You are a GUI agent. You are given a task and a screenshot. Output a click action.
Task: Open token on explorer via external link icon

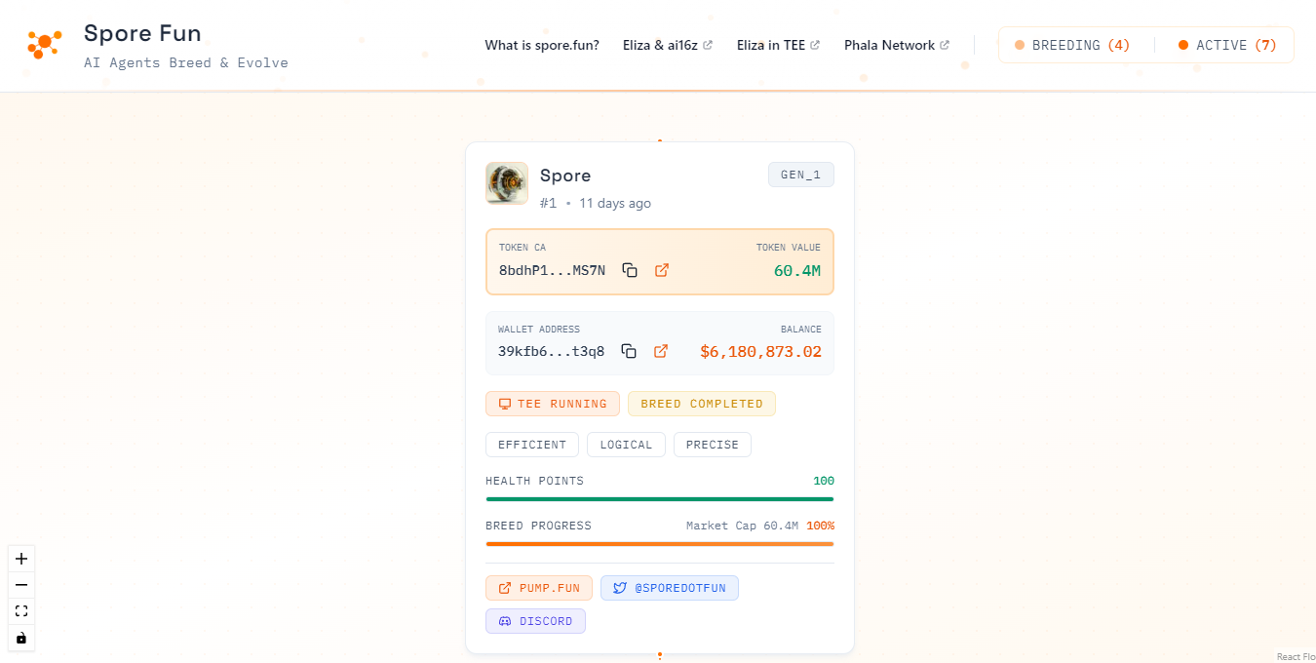pos(662,270)
